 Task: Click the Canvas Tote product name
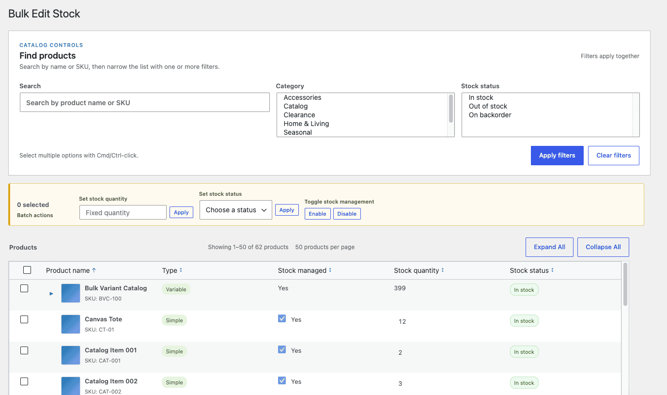(103, 319)
